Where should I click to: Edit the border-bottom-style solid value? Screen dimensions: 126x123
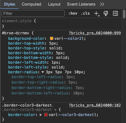coord(62,58)
